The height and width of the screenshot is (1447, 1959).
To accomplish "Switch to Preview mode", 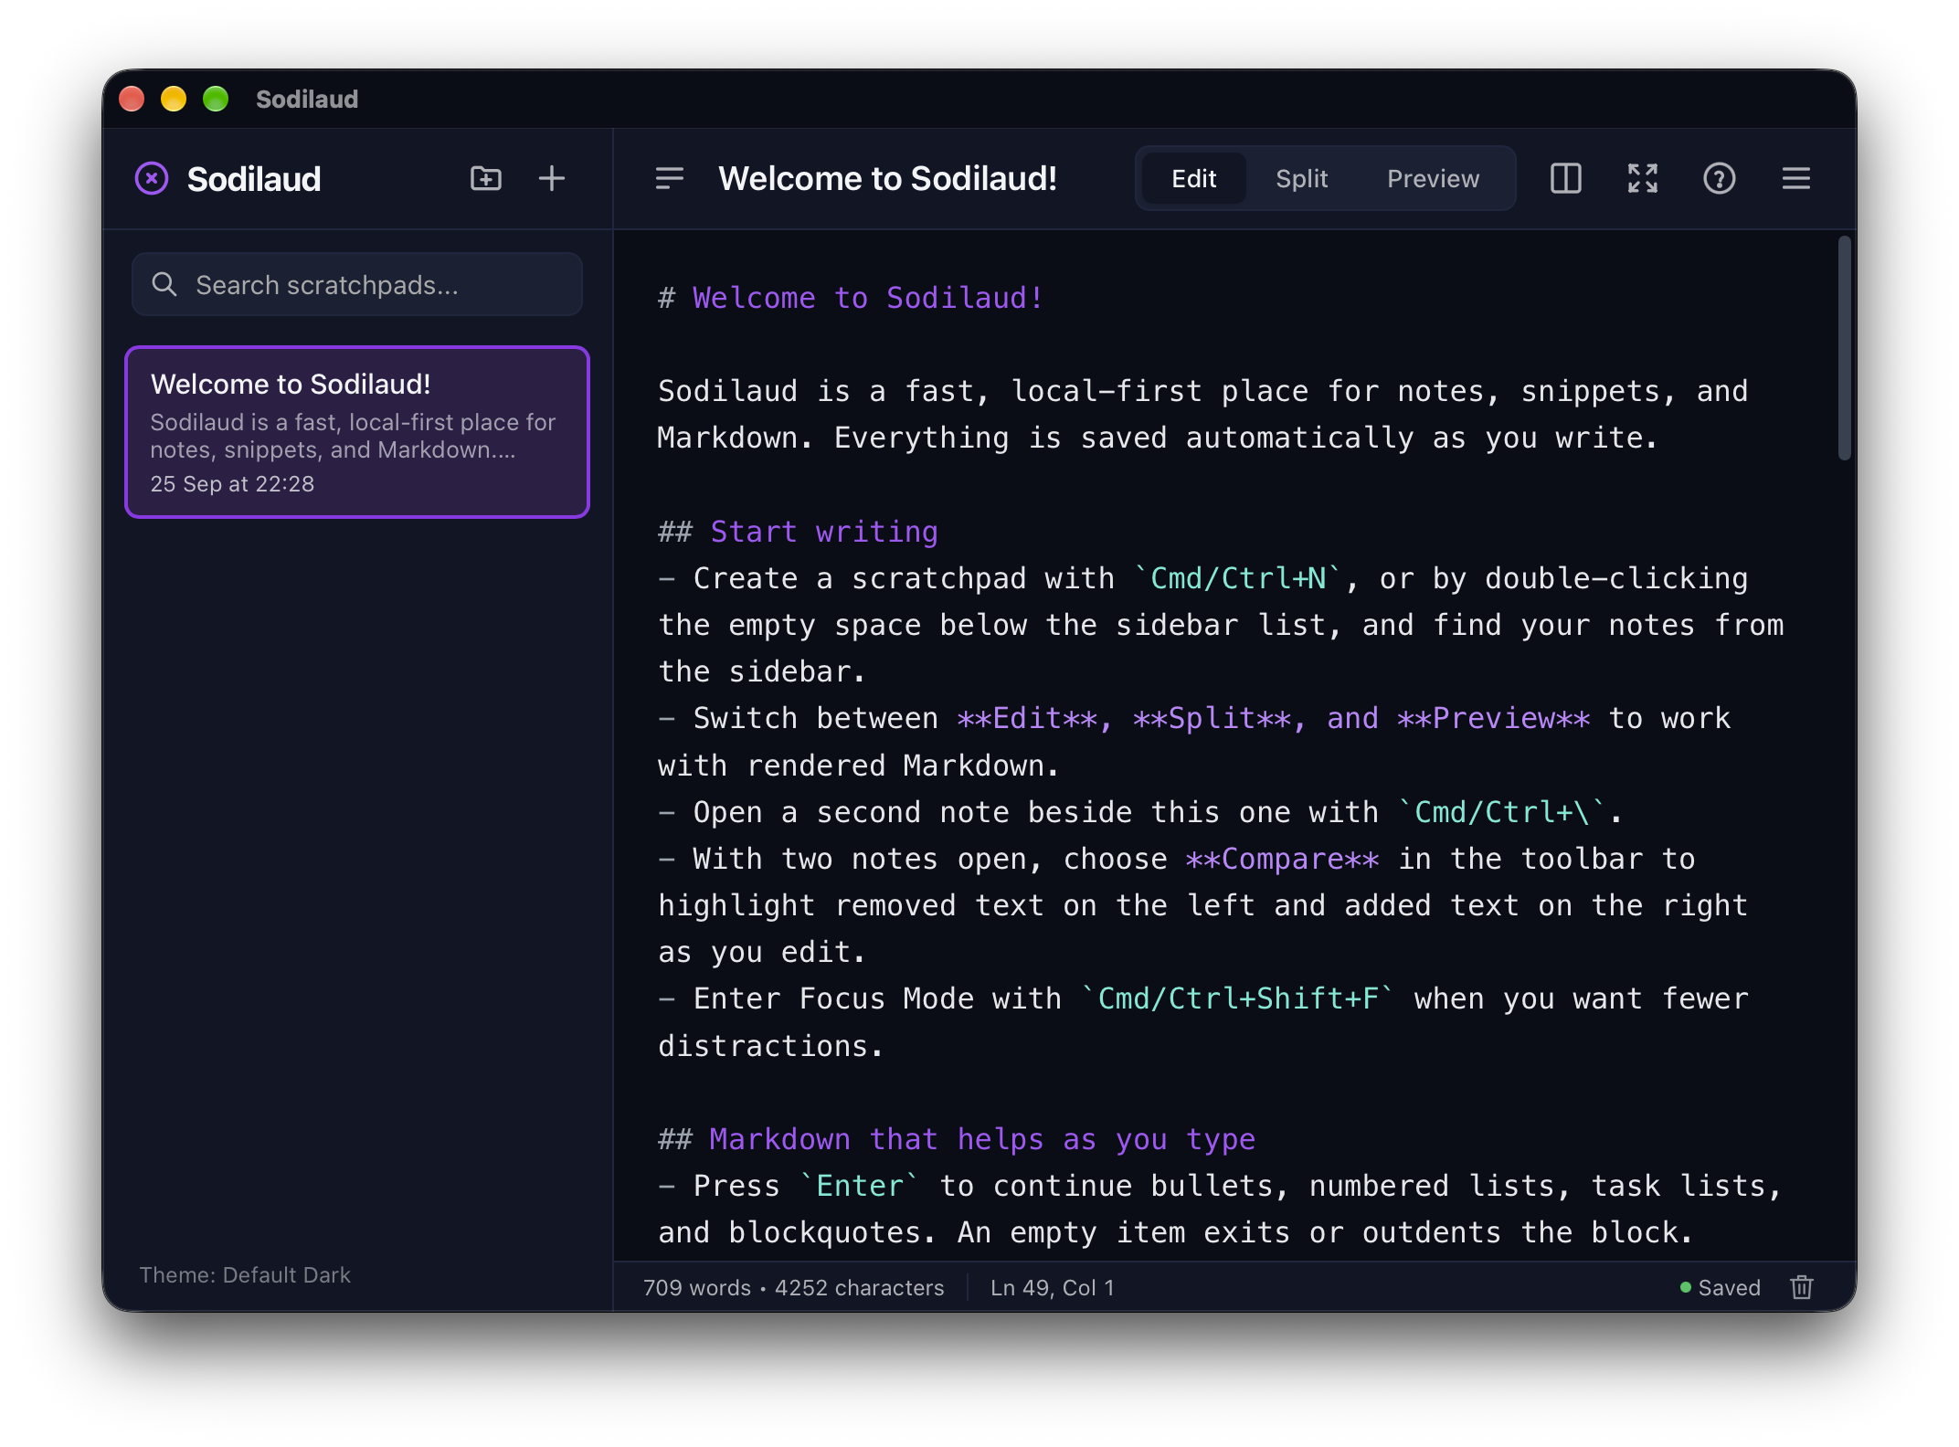I will [x=1433, y=178].
